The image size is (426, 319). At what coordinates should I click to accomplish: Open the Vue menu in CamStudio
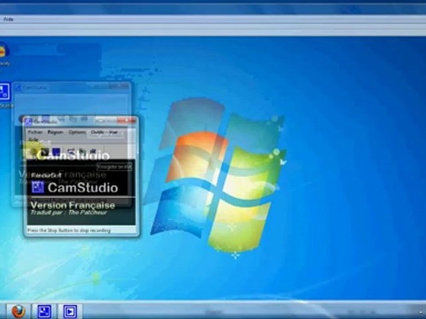(x=113, y=132)
